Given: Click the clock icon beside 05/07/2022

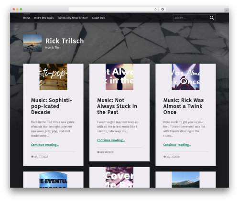Looking at the screenshot, I should tap(32, 157).
